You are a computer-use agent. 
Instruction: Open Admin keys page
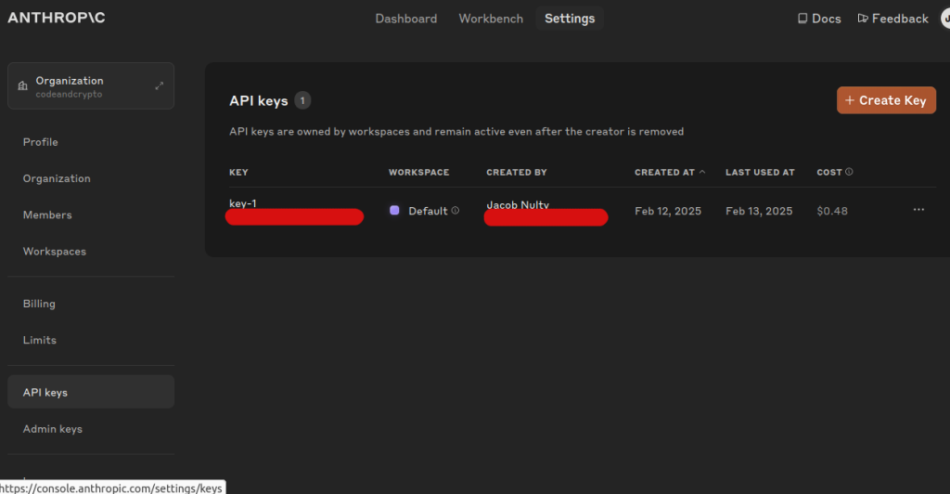(x=53, y=429)
